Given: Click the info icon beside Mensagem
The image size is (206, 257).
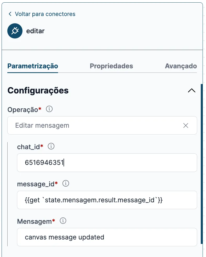Looking at the screenshot, I should 63,221.
